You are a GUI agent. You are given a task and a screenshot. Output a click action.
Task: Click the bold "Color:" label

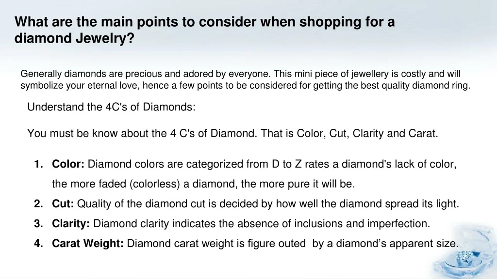(x=68, y=164)
